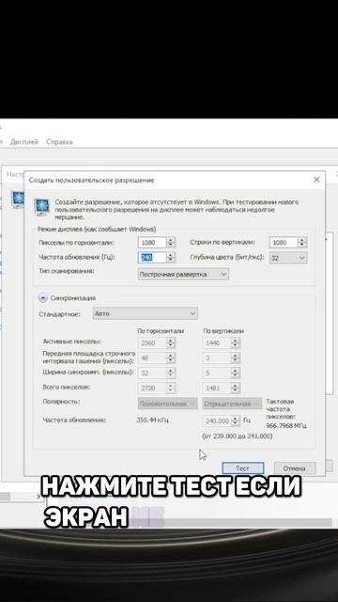Decrease Строки по вертикали with the down arrow
This screenshot has width=338, height=602.
pos(302,246)
